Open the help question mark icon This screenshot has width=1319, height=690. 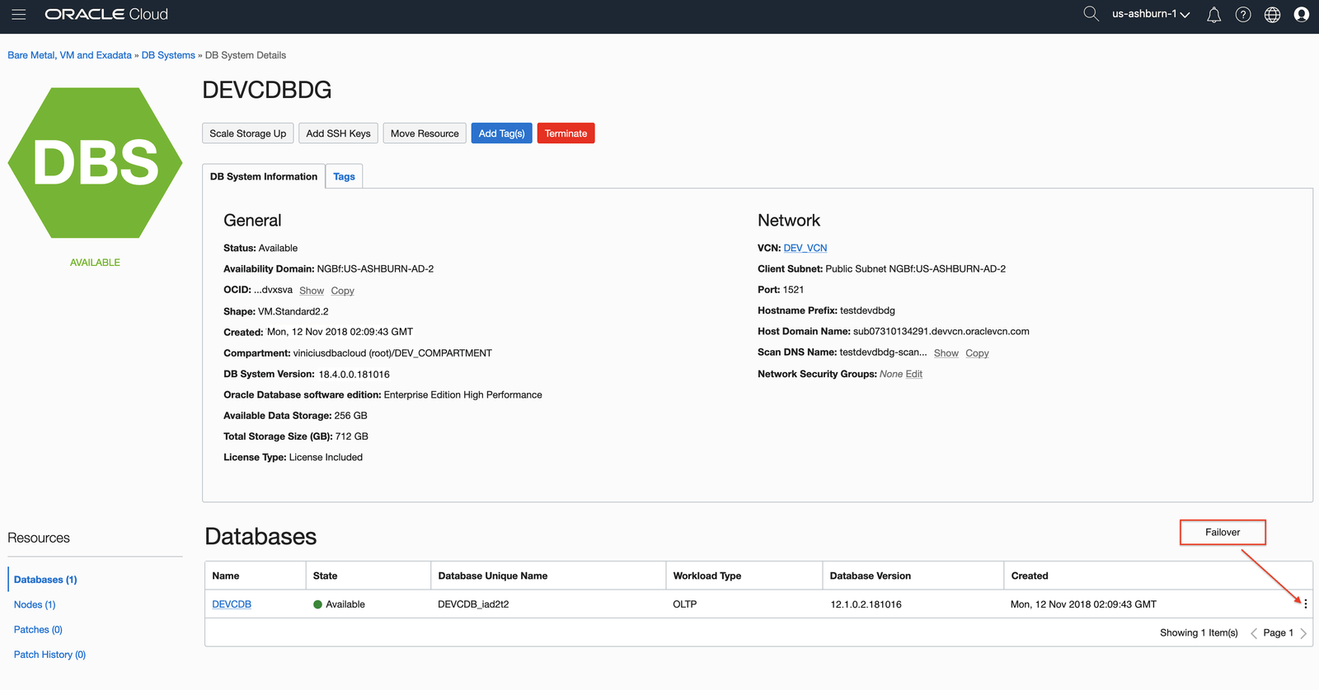[x=1243, y=15]
